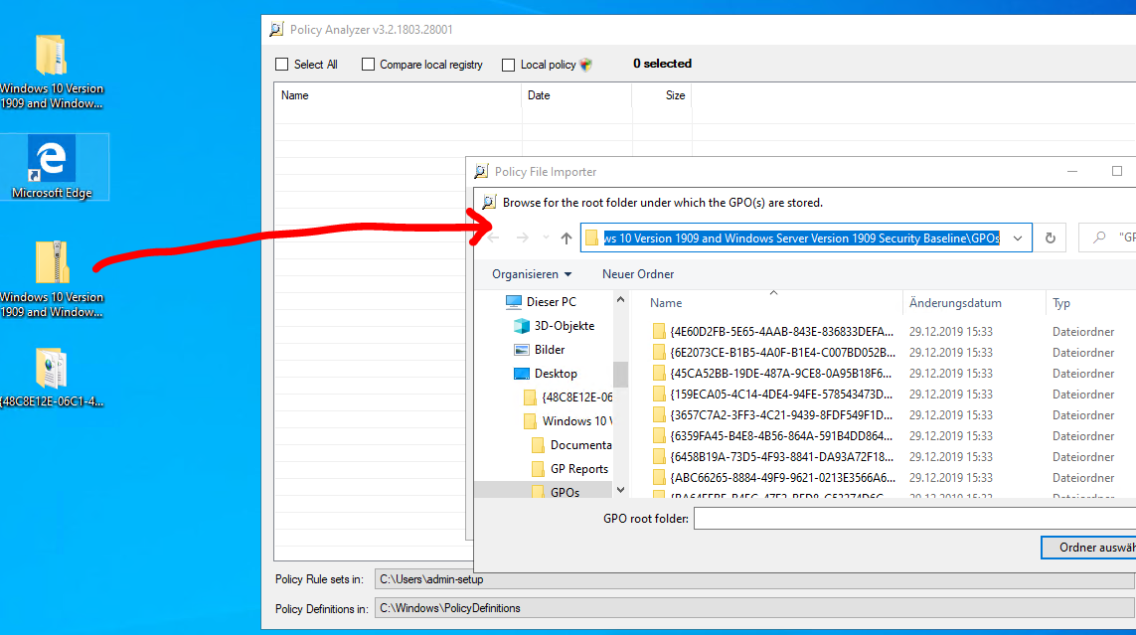Select Windows 10 V folder in tree
The image size is (1136, 635).
pos(568,421)
